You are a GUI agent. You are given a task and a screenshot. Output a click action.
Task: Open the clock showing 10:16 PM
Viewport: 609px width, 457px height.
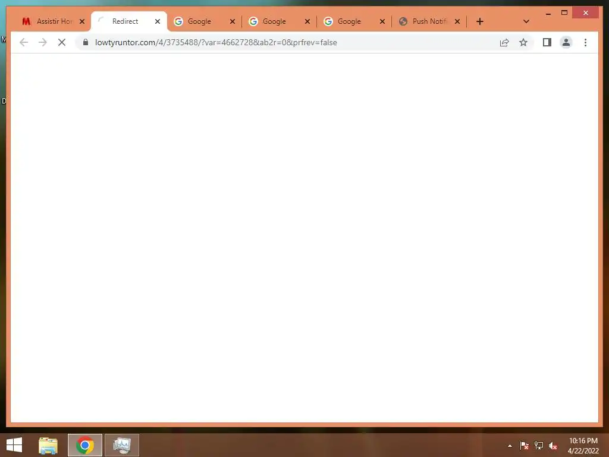[583, 446]
